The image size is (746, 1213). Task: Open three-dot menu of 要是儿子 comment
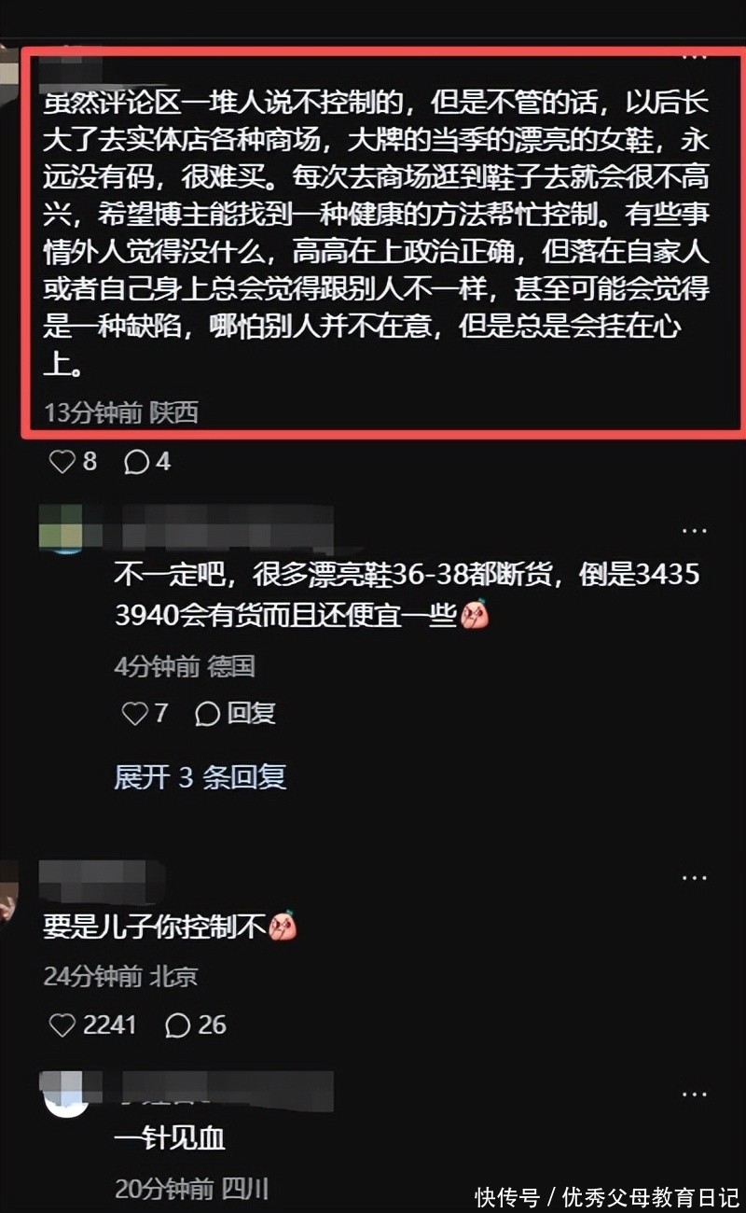point(694,878)
